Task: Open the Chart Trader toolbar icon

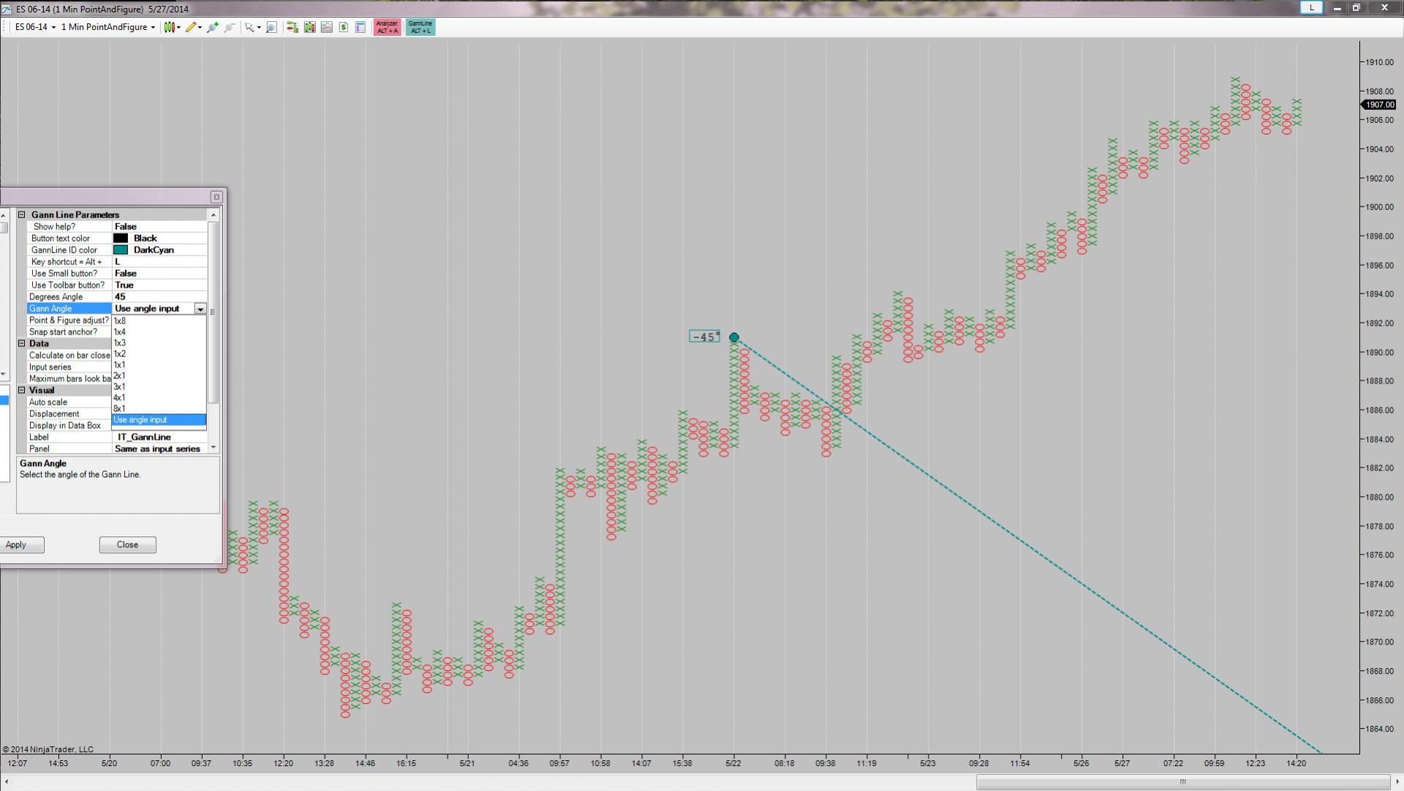Action: point(292,27)
